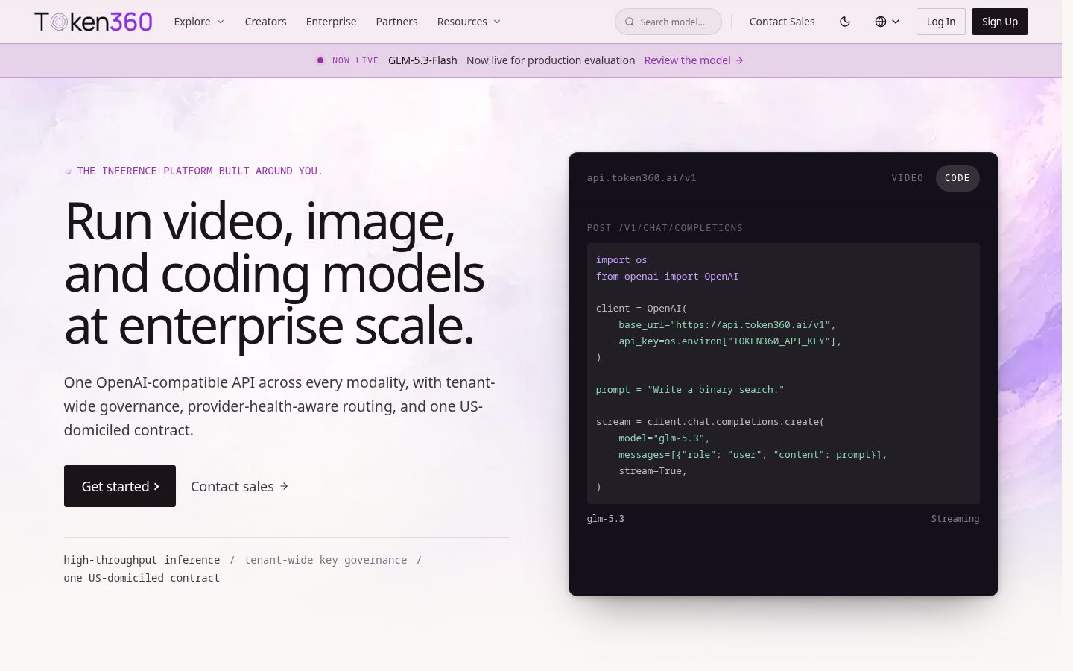Click the GLM-5.3-Flash announcement name

(x=422, y=60)
